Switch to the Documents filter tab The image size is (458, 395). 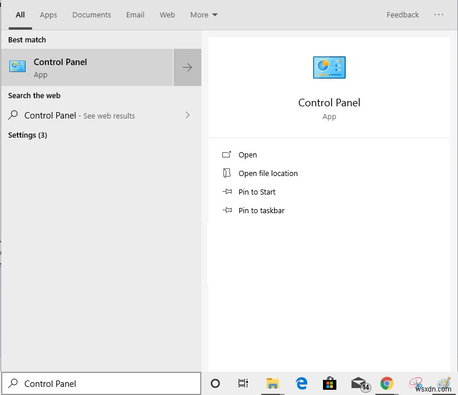(x=91, y=15)
